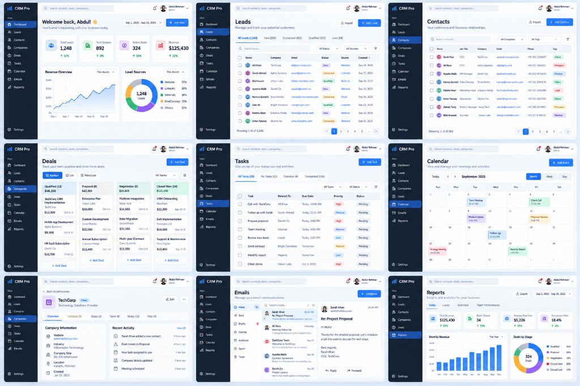
Task: Open the All Companies dropdown on Contacts screen
Action: pos(511,39)
